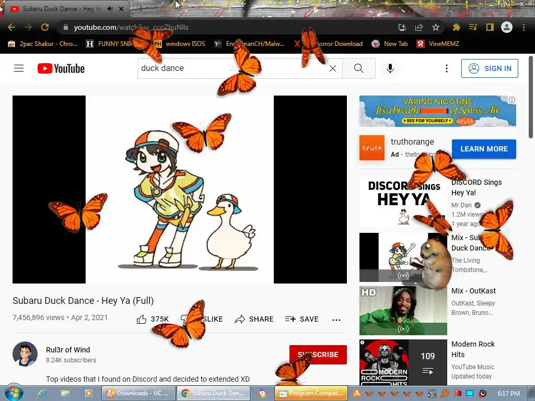Open the Horror Download bookmark
The width and height of the screenshot is (535, 401).
point(328,44)
